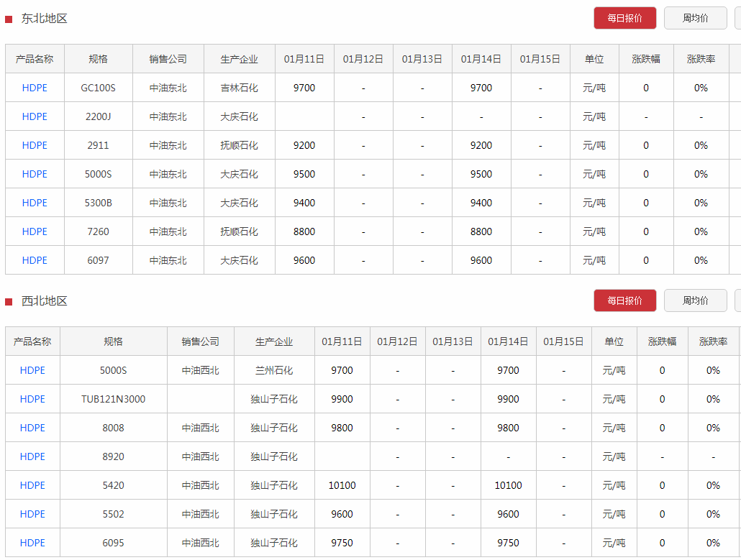Viewport: 741px width, 560px height.
Task: Click 生产企业 column header in 东北地区 table
Action: click(x=239, y=59)
